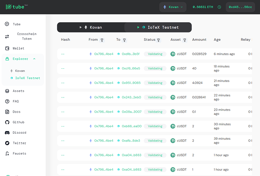Open sender 0x796...4be4 in the 6 minutes ago row
The width and height of the screenshot is (260, 176).
point(104,54)
